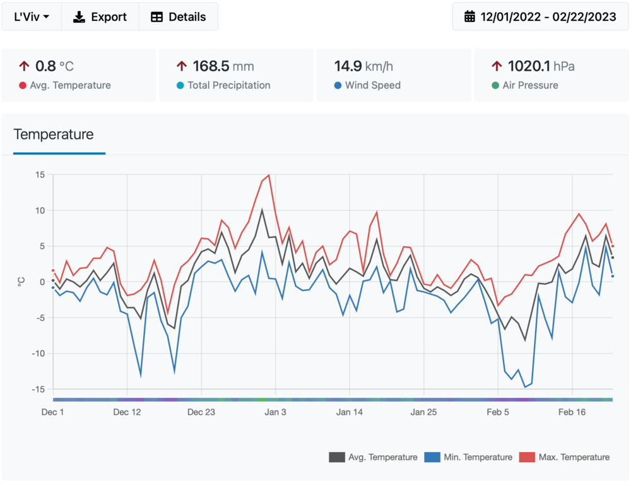This screenshot has width=631, height=488.
Task: Click the table icon beside Details
Action: tap(157, 17)
